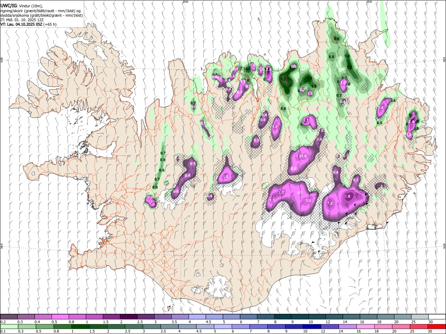The width and height of the screenshot is (446, 334).
Task: Click the lightest green swatch between 0.1 and 0.3
Action: (9, 326)
